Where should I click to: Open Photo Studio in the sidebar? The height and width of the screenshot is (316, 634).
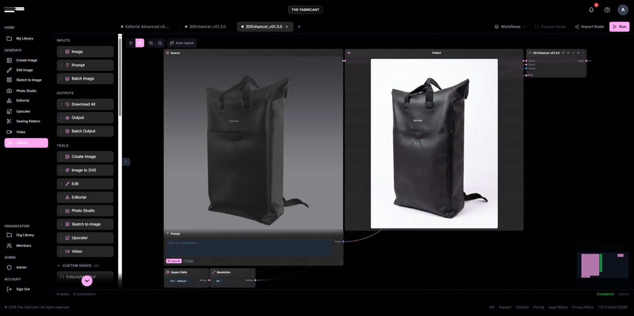point(26,91)
